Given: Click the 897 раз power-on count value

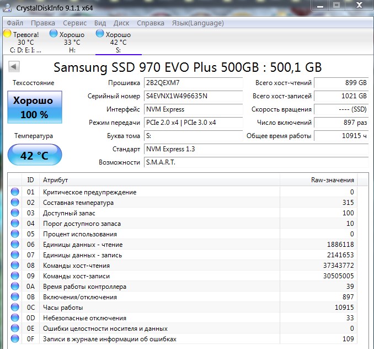Looking at the screenshot, I should point(341,123).
